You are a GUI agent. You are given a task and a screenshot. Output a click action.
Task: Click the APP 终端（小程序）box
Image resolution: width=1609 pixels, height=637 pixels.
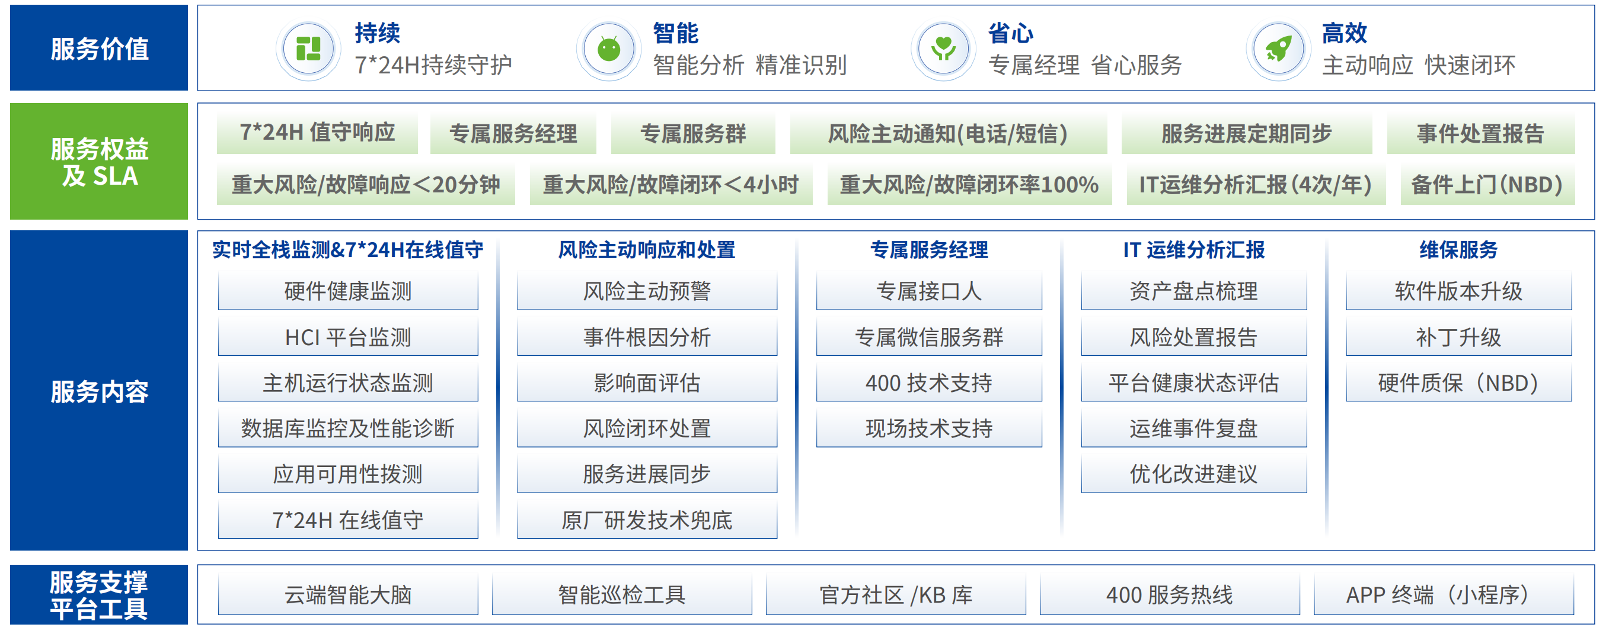click(x=1444, y=595)
